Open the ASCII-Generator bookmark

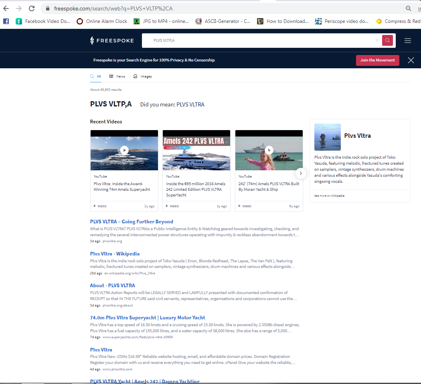(223, 21)
